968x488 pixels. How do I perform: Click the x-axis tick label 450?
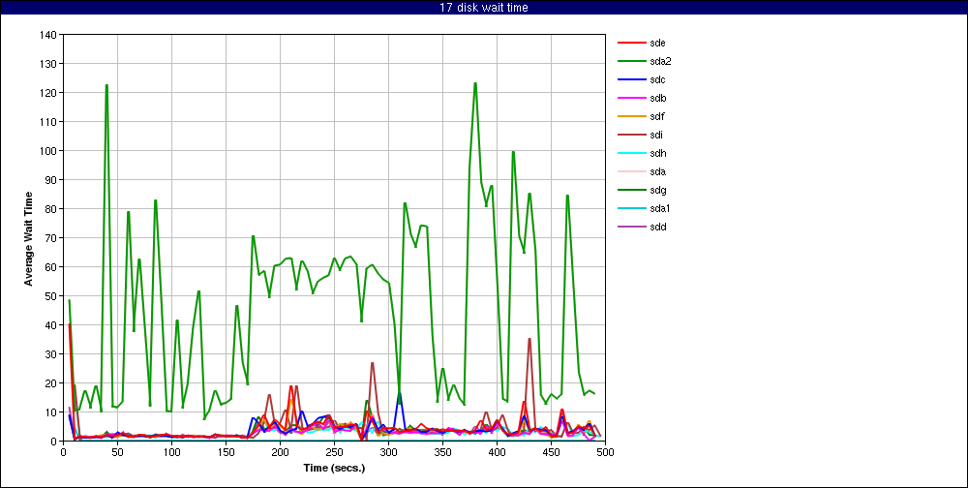point(551,451)
